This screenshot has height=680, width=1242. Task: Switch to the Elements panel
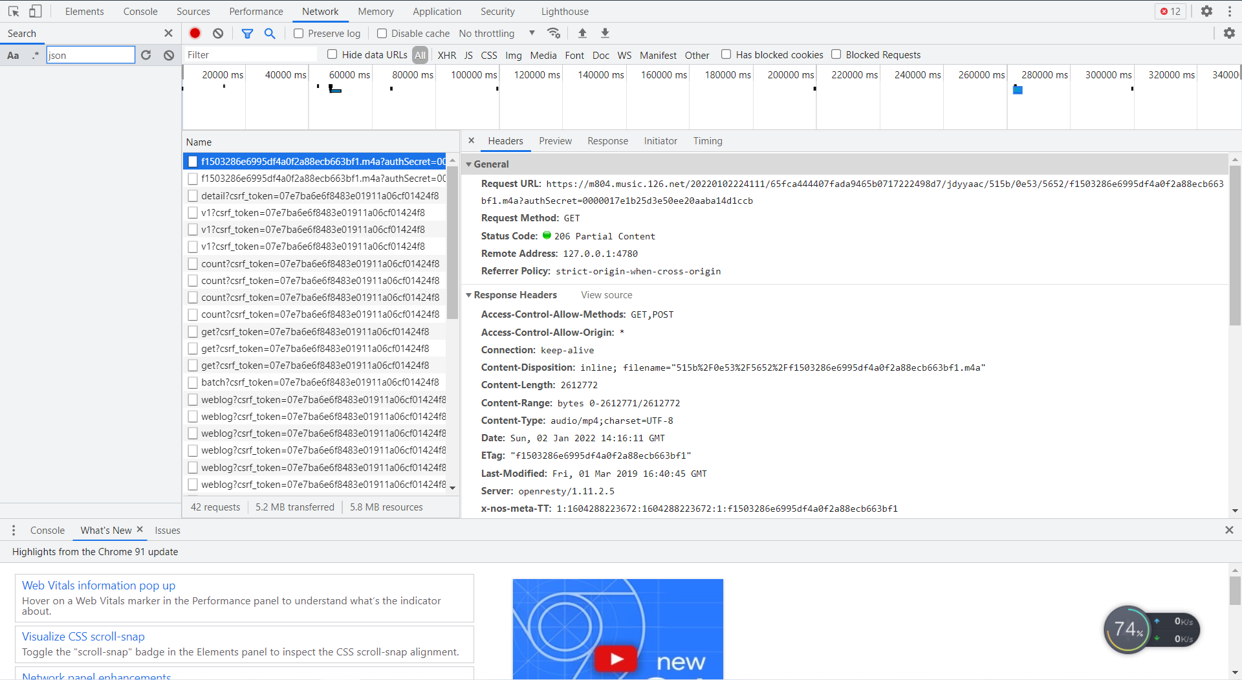[84, 11]
